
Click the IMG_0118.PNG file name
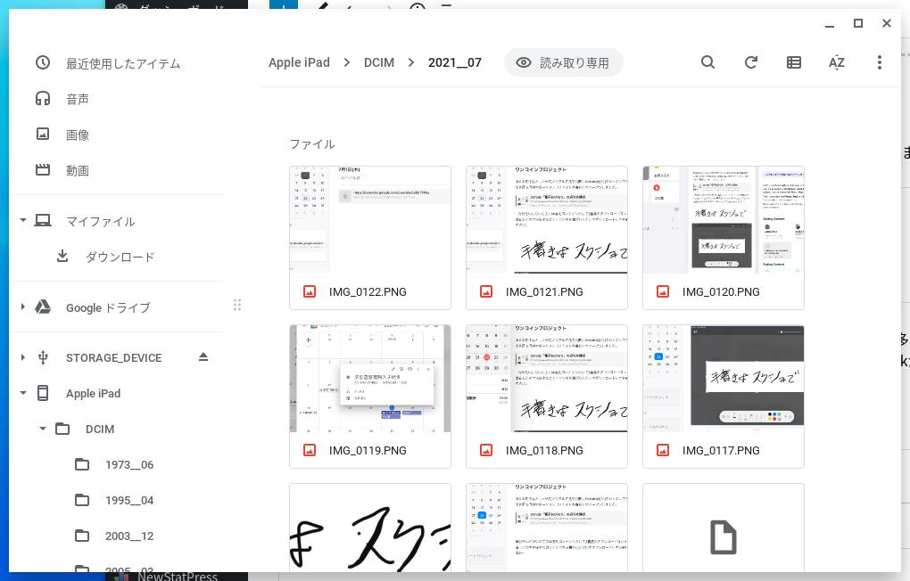point(544,451)
